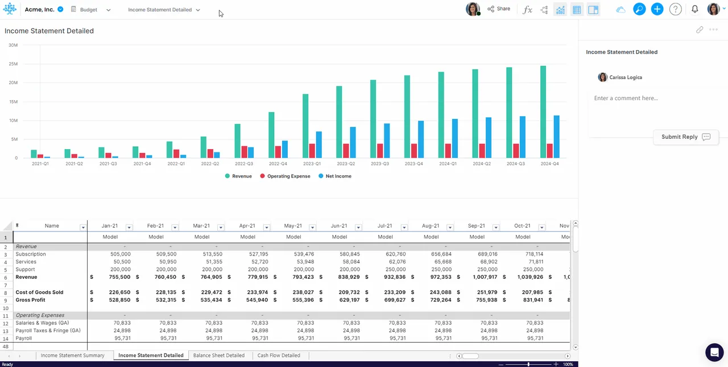
Task: Toggle the chart view icon
Action: tap(560, 10)
